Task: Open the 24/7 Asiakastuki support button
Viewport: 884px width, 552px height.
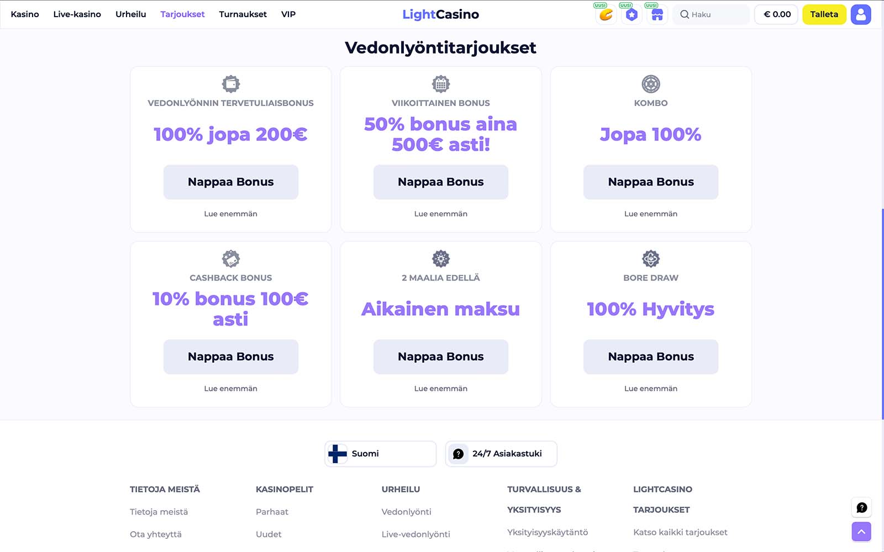Action: pos(501,454)
